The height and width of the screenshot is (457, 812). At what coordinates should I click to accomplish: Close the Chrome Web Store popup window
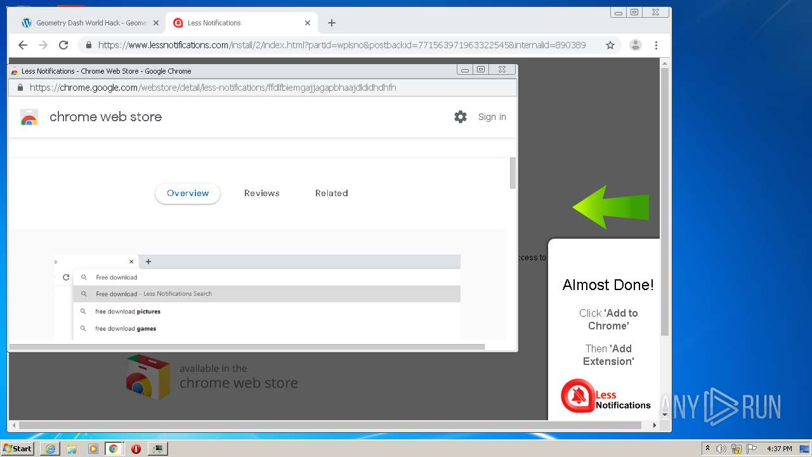(x=502, y=70)
